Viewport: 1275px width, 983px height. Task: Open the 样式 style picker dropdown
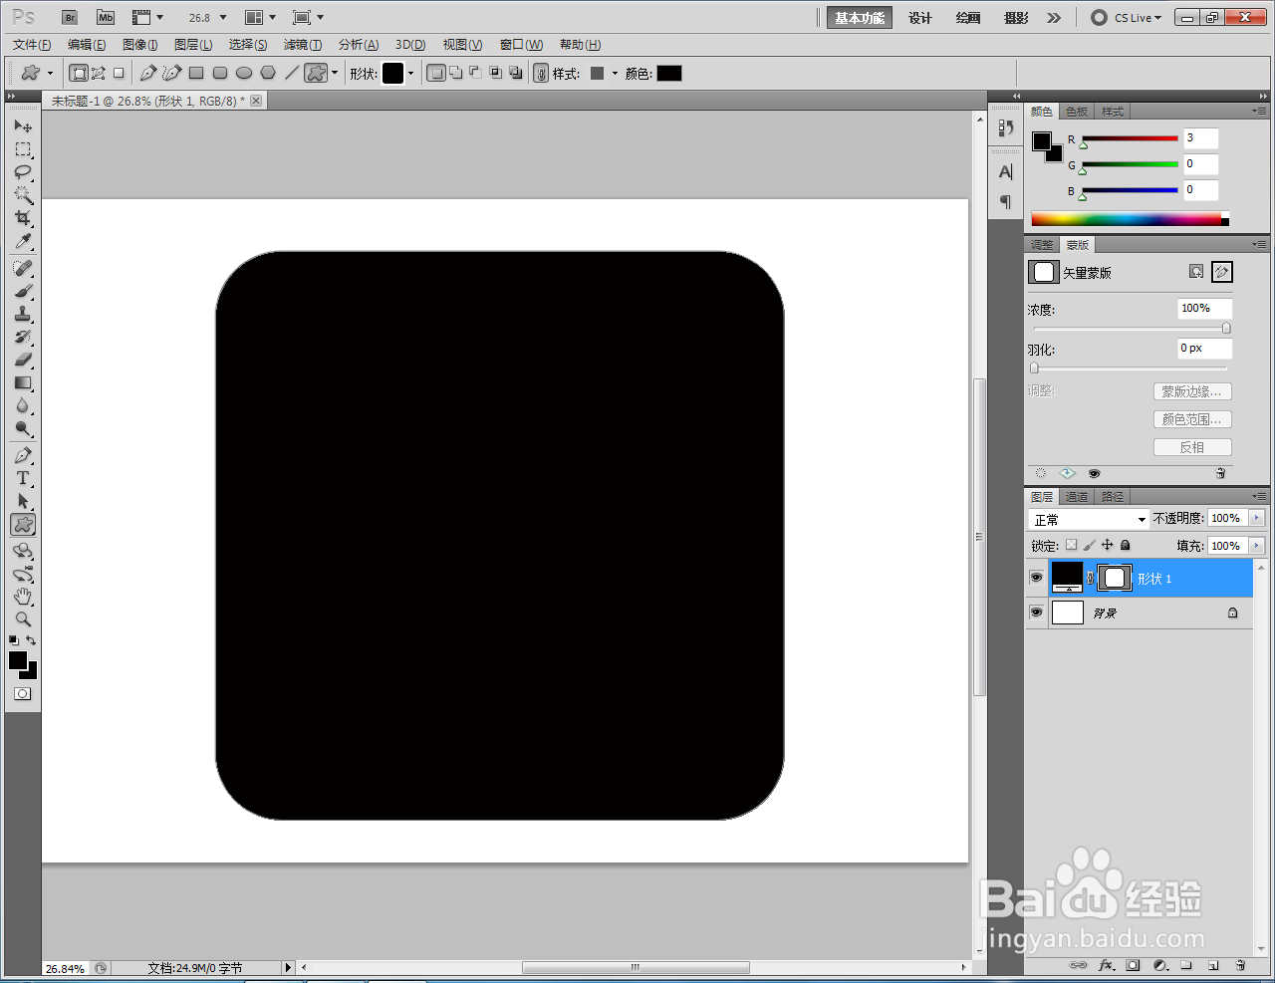click(615, 73)
